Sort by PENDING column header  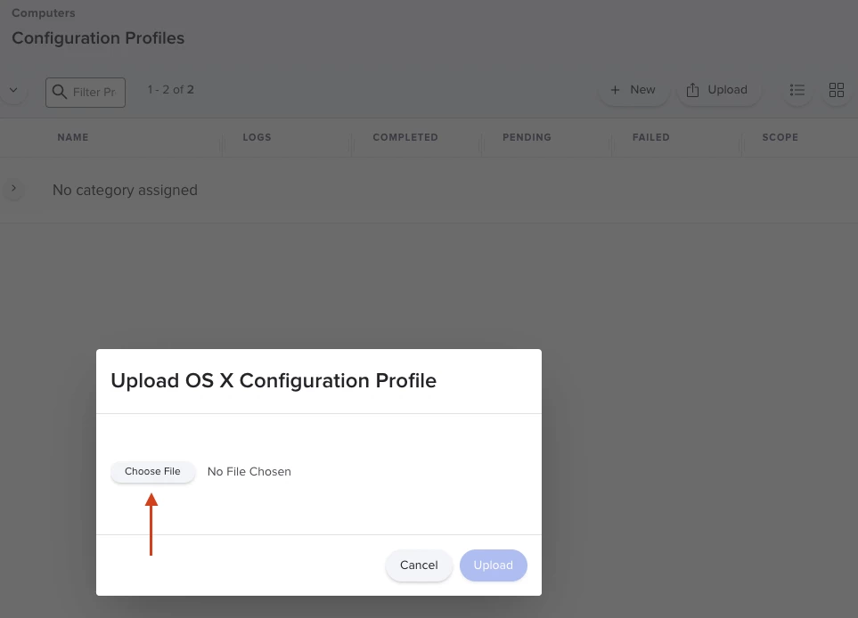click(527, 137)
